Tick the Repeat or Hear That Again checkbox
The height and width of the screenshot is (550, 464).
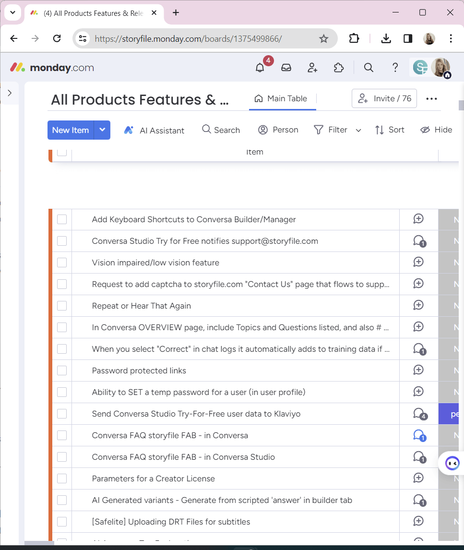click(x=62, y=306)
